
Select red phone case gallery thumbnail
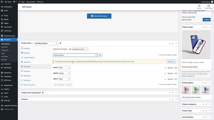coord(186,90)
